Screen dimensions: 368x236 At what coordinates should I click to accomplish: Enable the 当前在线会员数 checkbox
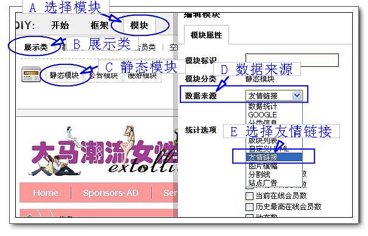(249, 196)
